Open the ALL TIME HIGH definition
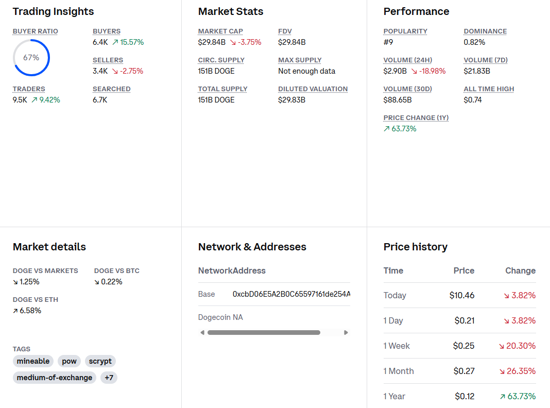Screen dimensions: 550x408 (x=489, y=89)
